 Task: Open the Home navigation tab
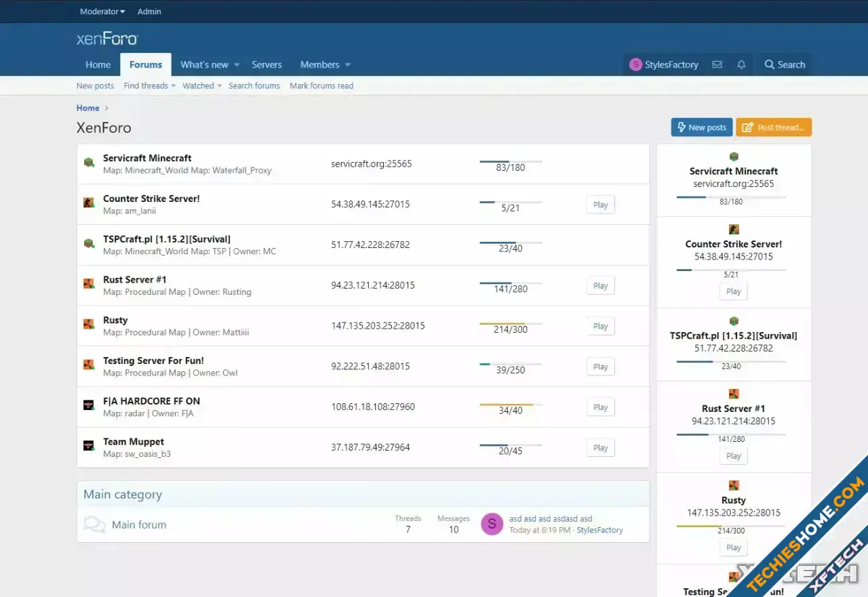(98, 65)
